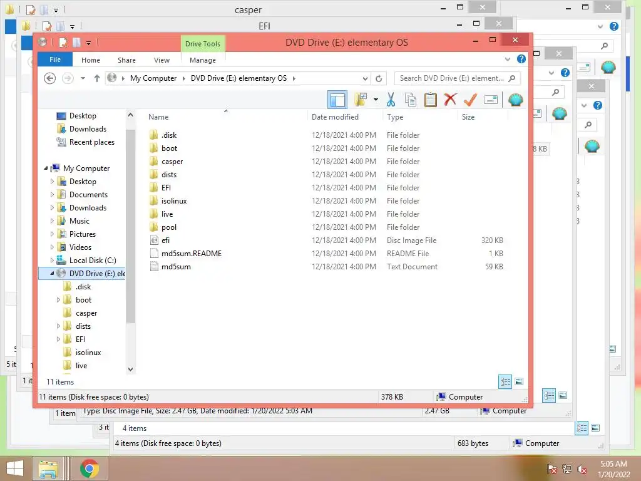The height and width of the screenshot is (481, 641).
Task: Go up one level with Up arrow
Action: pos(97,78)
